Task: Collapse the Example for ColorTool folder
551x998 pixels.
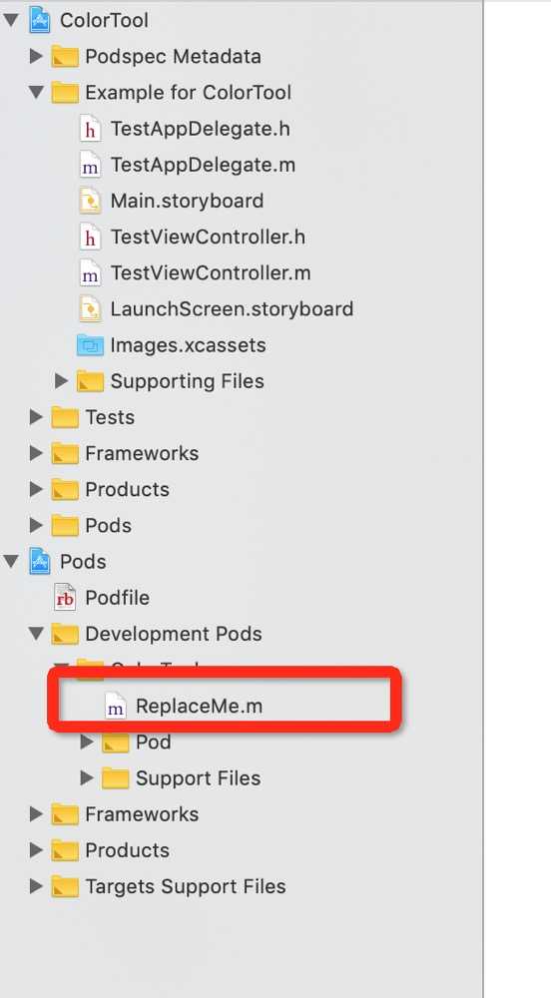Action: [x=36, y=93]
